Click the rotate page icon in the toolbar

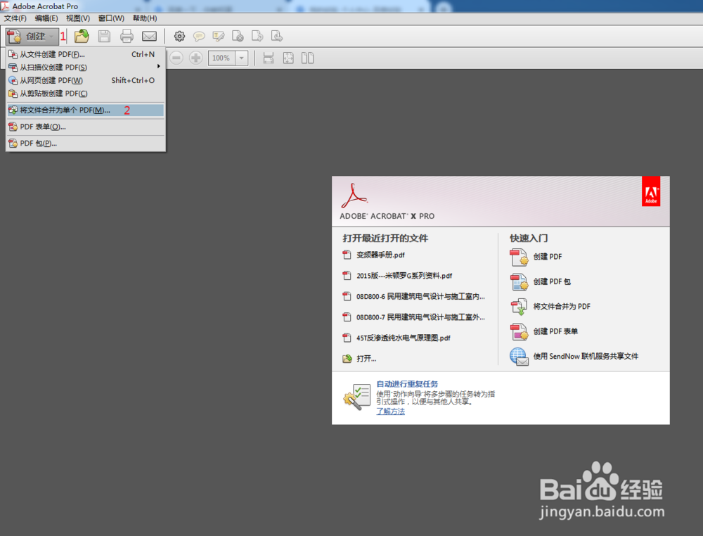[x=257, y=37]
